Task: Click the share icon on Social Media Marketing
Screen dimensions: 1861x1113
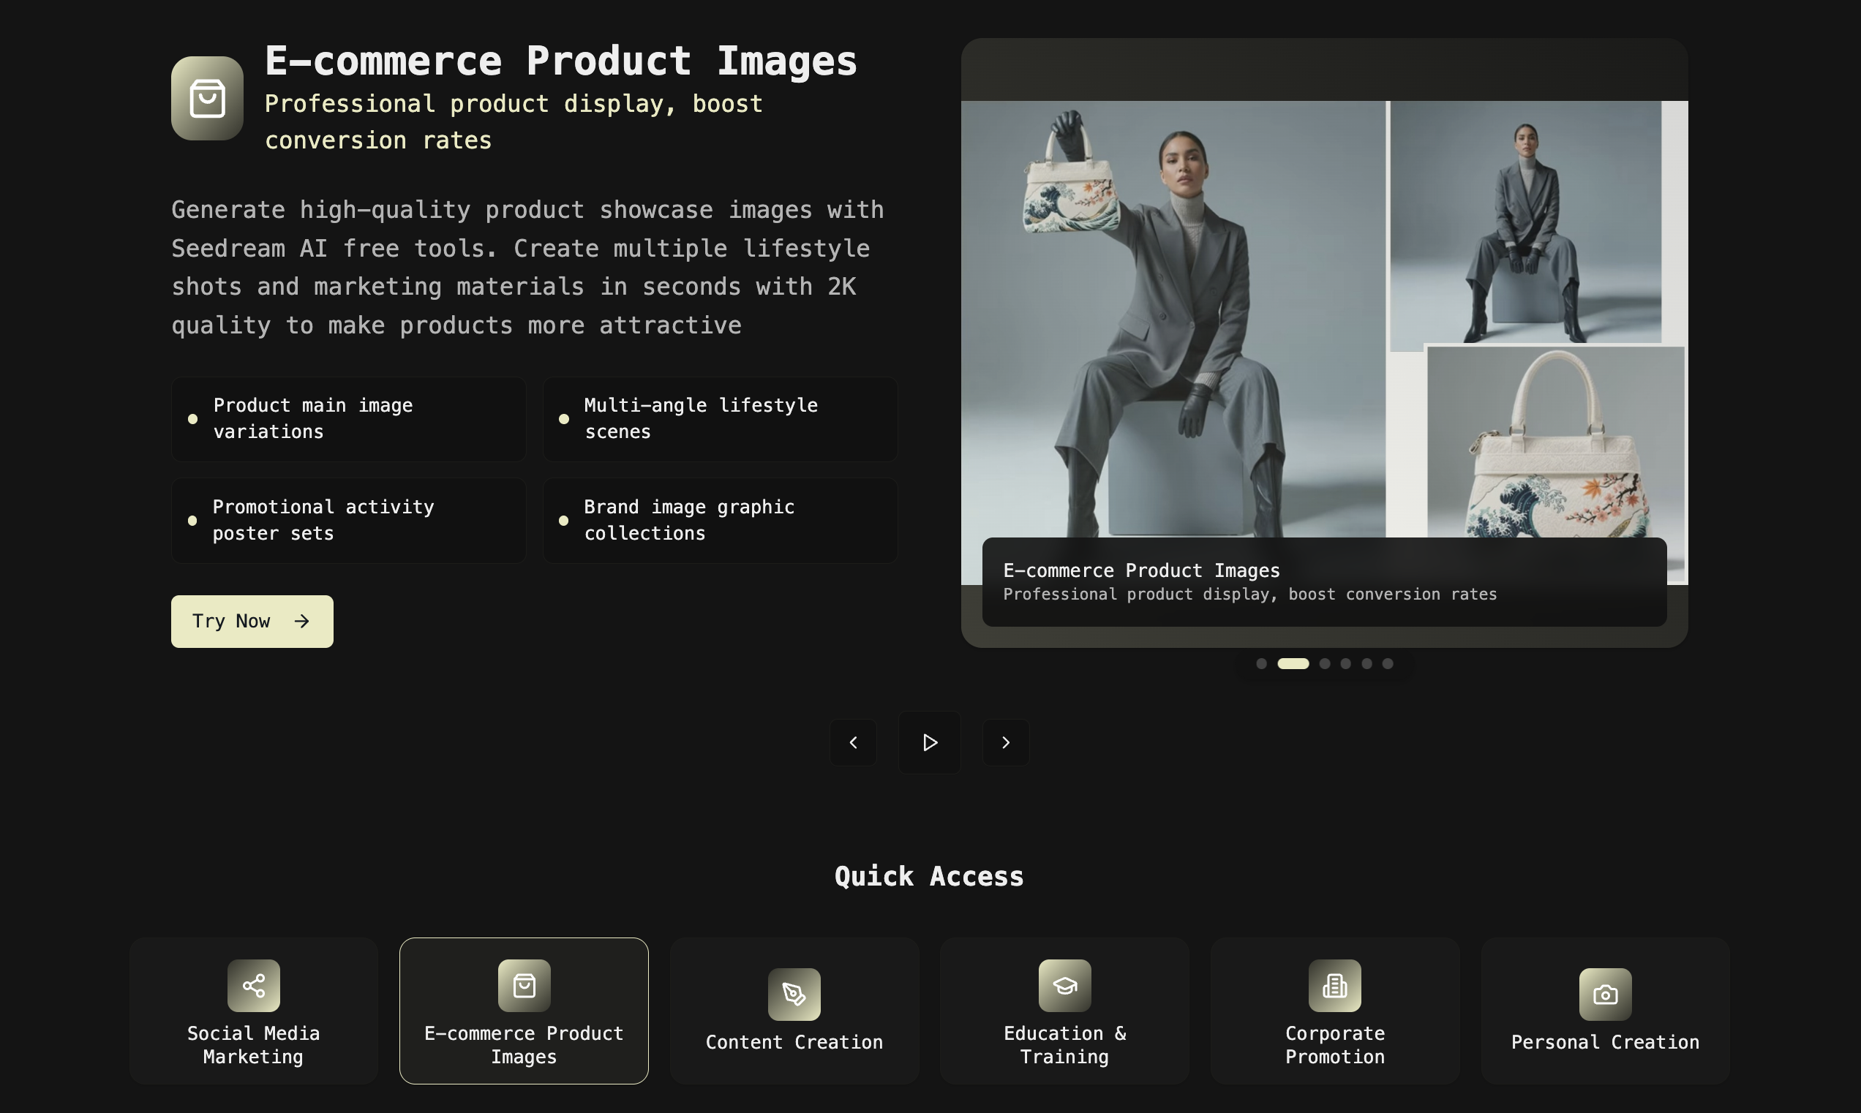Action: (x=254, y=986)
